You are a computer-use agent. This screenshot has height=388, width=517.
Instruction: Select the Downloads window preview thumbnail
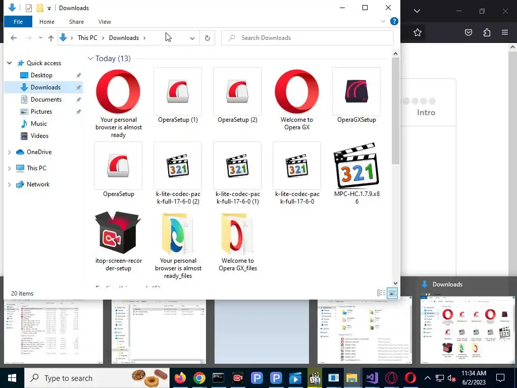467,329
